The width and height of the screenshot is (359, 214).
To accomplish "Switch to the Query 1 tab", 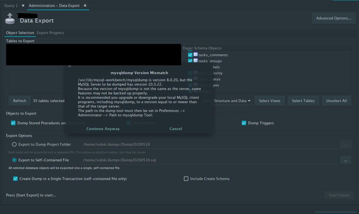I will tap(11, 5).
